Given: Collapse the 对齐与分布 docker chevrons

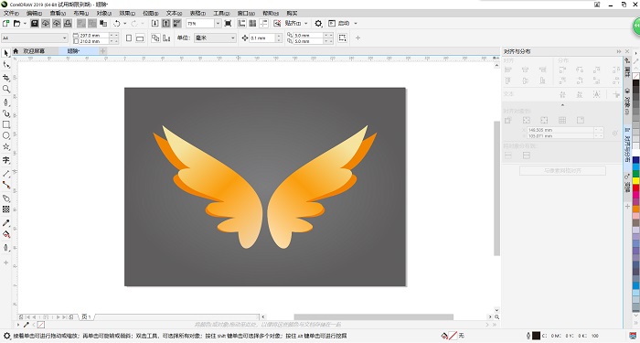Looking at the screenshot, I should point(619,51).
